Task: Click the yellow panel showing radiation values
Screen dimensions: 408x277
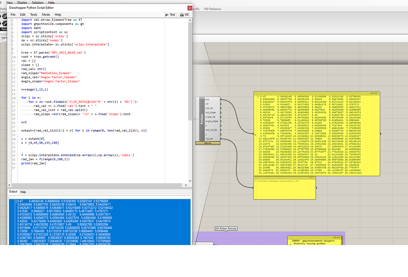Action: pyautogui.click(x=316, y=133)
